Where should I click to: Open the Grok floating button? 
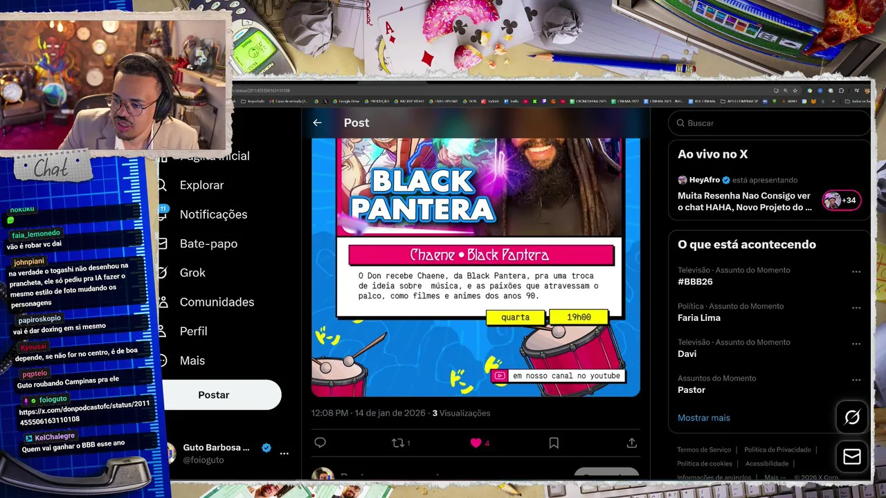click(x=852, y=417)
